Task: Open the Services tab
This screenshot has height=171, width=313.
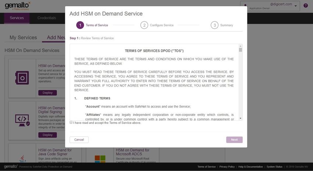Action: pyautogui.click(x=17, y=18)
